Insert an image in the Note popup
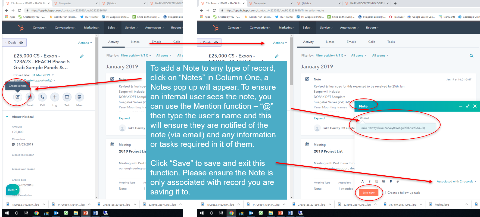480x217 pixels. tap(384, 181)
